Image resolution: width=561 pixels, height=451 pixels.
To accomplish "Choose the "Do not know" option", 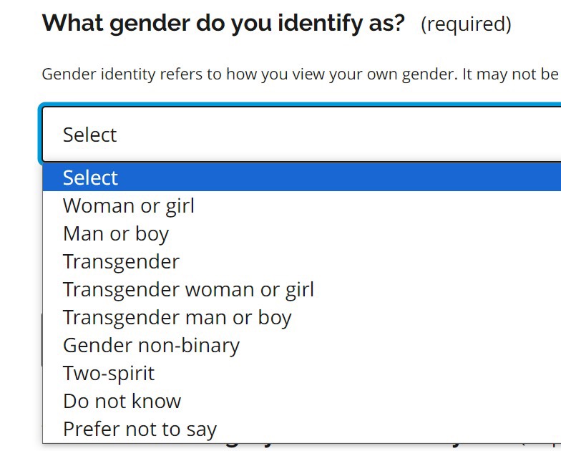I will 122,402.
